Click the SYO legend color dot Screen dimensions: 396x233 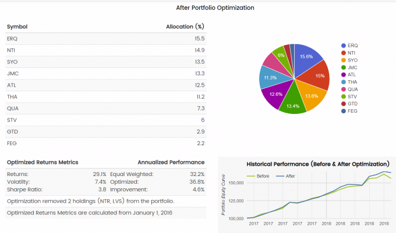343,60
